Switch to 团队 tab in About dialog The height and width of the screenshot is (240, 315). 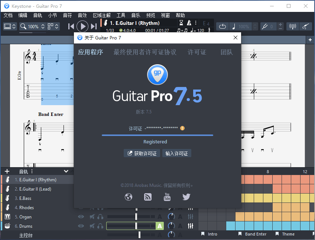pos(227,52)
